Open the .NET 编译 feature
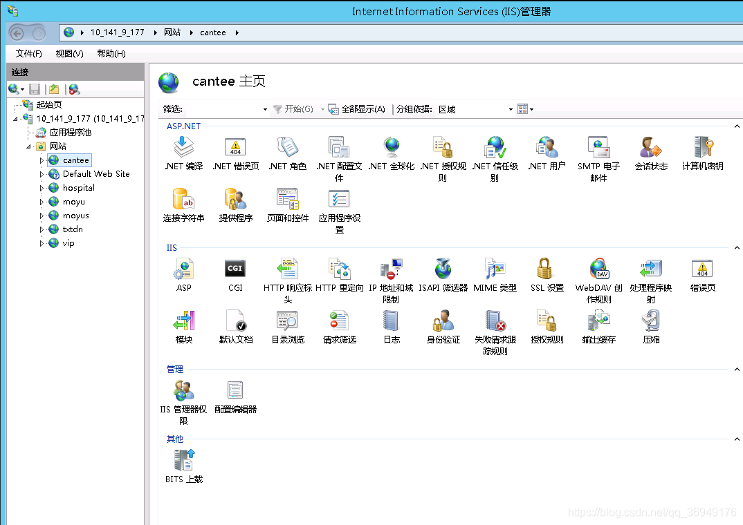 click(x=183, y=153)
